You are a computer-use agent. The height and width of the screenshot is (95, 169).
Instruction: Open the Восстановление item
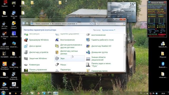[65, 40]
